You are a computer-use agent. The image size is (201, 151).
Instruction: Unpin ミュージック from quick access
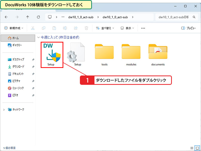33,88
